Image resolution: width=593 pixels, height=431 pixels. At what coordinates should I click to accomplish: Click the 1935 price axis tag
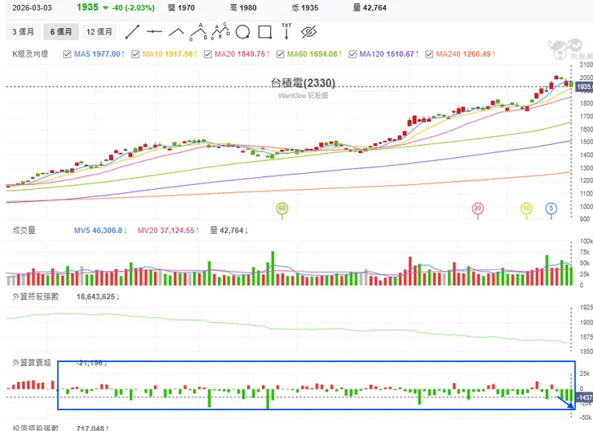click(x=584, y=87)
